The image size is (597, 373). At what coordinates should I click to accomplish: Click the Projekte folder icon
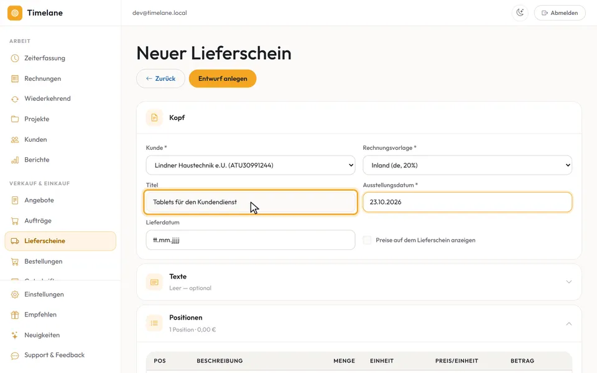tap(15, 119)
